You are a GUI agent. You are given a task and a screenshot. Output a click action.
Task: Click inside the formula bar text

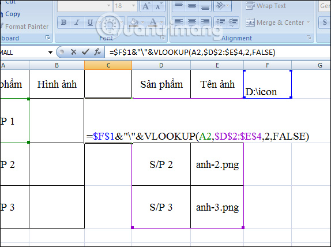pyautogui.click(x=192, y=52)
